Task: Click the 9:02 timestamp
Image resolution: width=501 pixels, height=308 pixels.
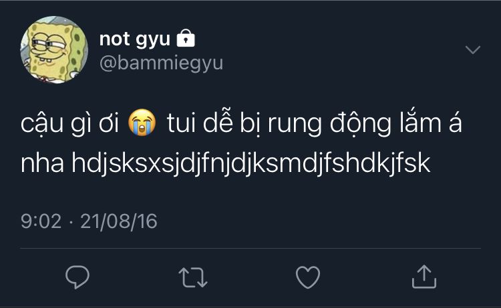Action: (41, 221)
